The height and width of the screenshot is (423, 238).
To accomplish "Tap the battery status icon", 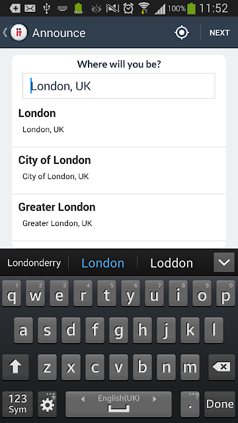I will pos(191,9).
